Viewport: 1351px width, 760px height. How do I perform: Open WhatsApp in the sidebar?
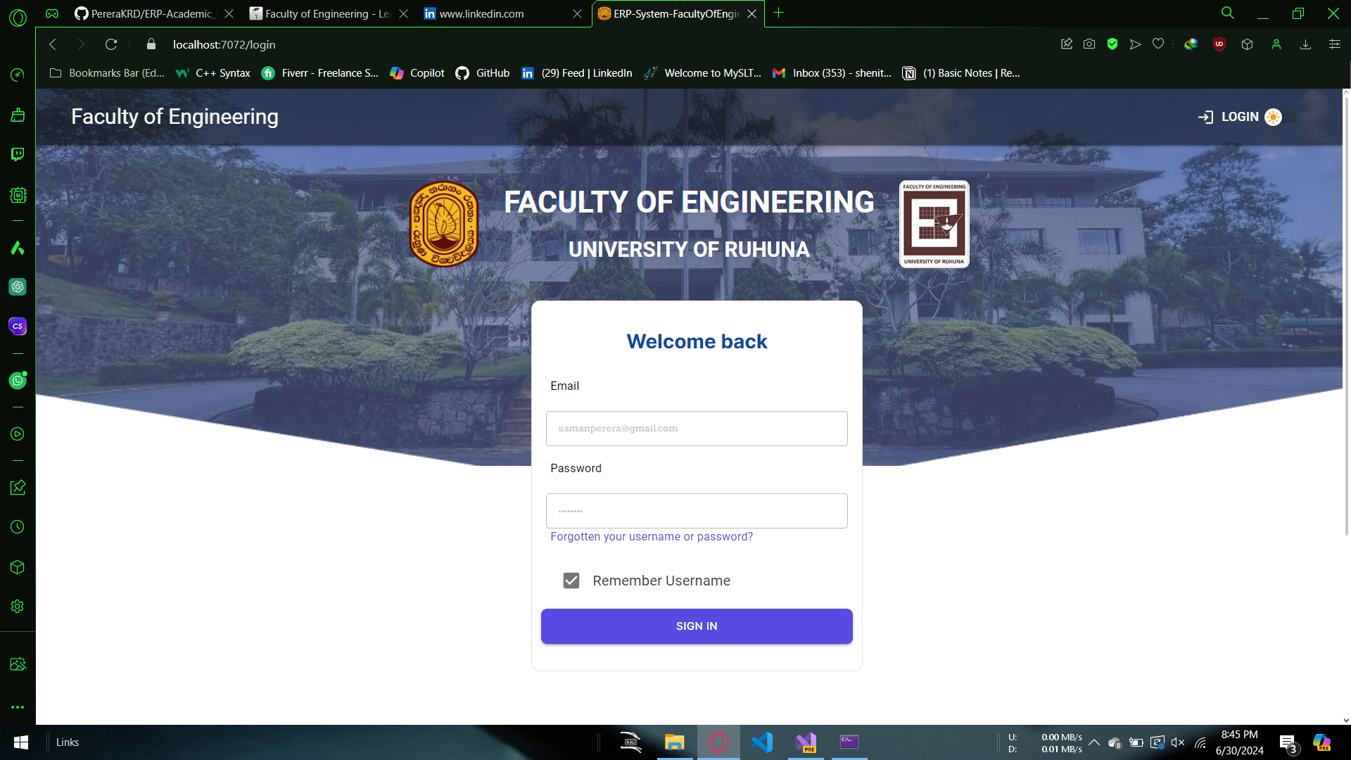click(18, 380)
